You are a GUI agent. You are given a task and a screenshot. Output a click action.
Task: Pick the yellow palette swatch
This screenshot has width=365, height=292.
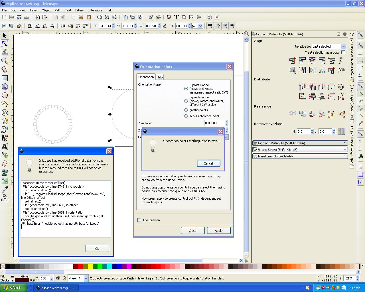[90, 267]
